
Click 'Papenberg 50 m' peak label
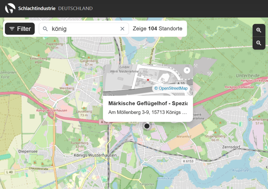(x=54, y=46)
